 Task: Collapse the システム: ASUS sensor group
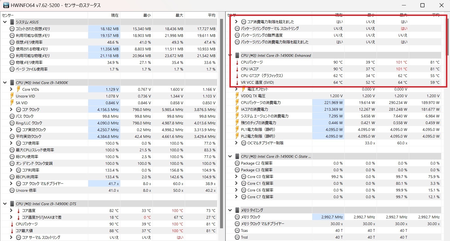pos(5,22)
